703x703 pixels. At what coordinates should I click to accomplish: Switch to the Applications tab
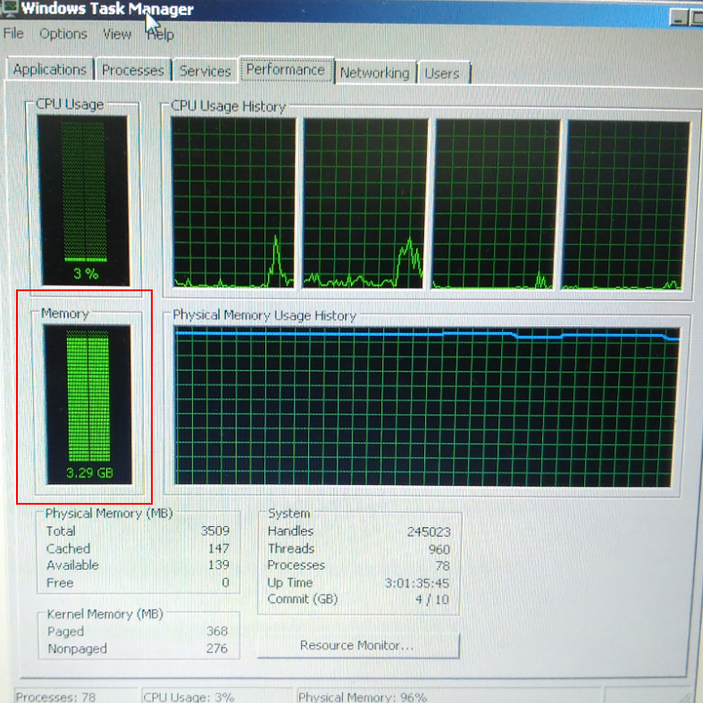[50, 71]
